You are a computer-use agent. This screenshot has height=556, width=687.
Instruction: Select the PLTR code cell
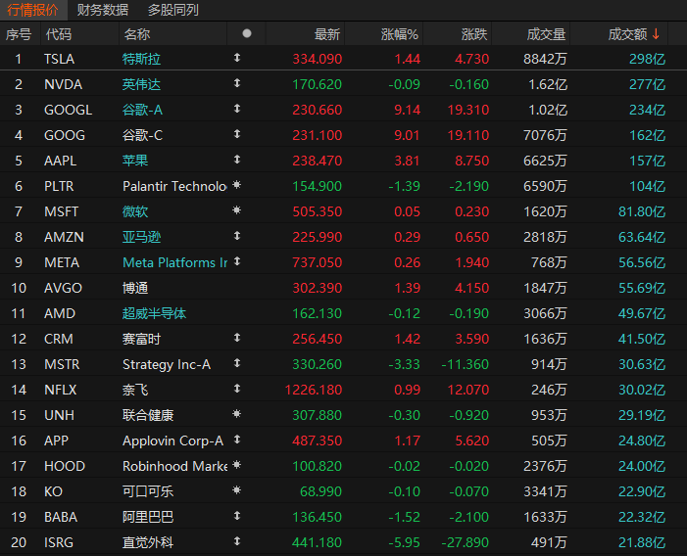click(x=59, y=186)
